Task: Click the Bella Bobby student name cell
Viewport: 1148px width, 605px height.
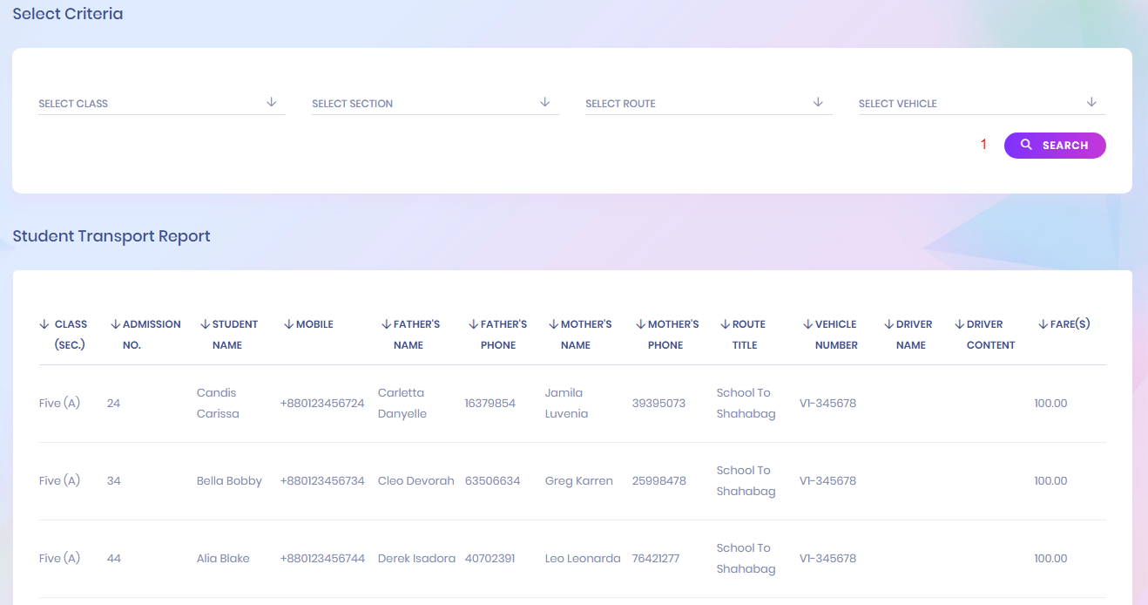Action: coord(229,481)
